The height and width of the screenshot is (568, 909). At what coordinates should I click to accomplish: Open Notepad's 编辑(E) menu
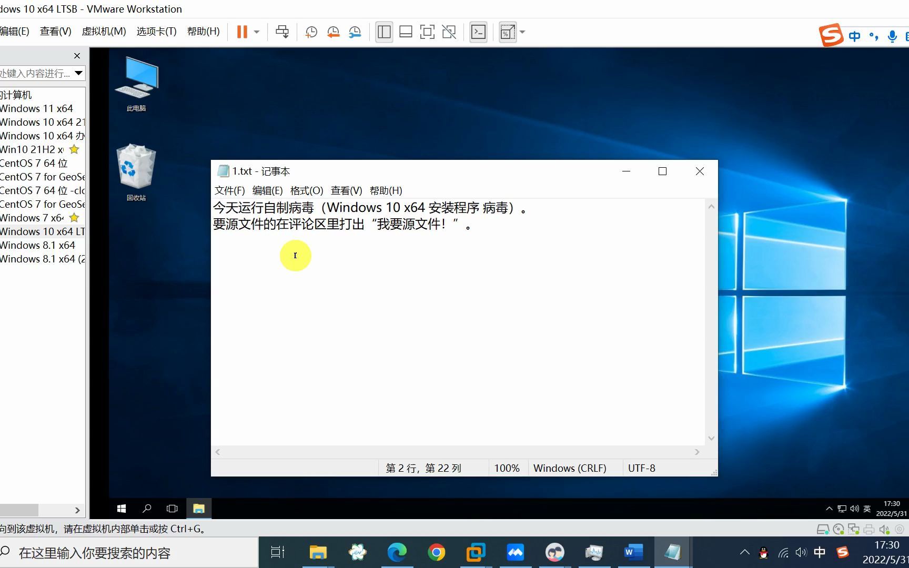(x=267, y=190)
